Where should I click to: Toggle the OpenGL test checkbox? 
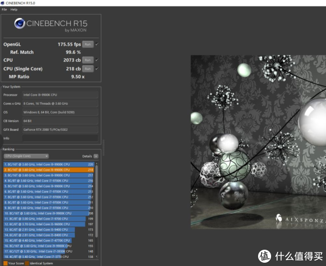[x=97, y=44]
